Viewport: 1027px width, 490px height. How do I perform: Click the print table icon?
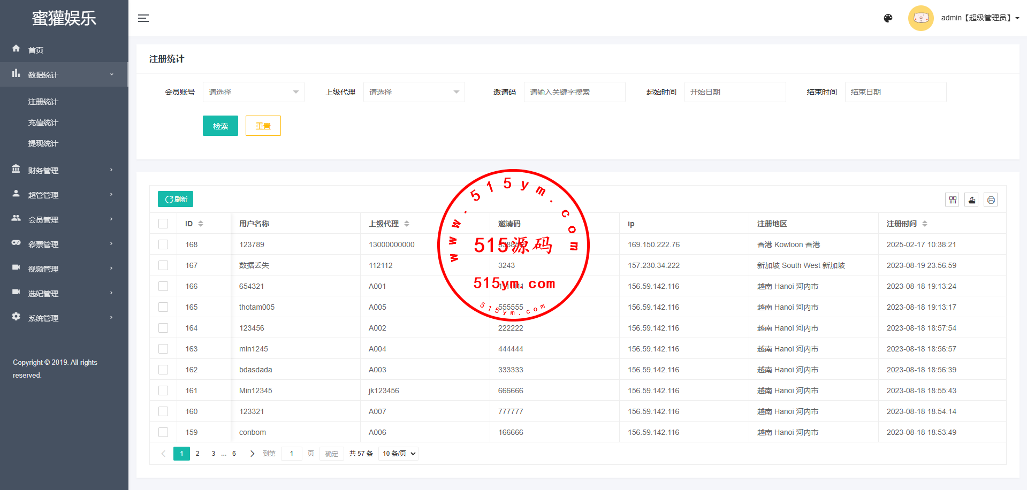pos(991,200)
